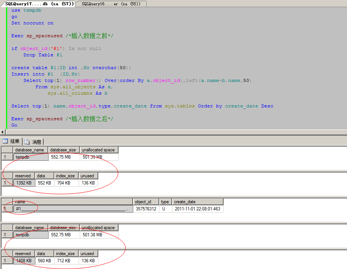Click the object_id column header
Viewport: 347px width, 269px height.
pos(146,202)
